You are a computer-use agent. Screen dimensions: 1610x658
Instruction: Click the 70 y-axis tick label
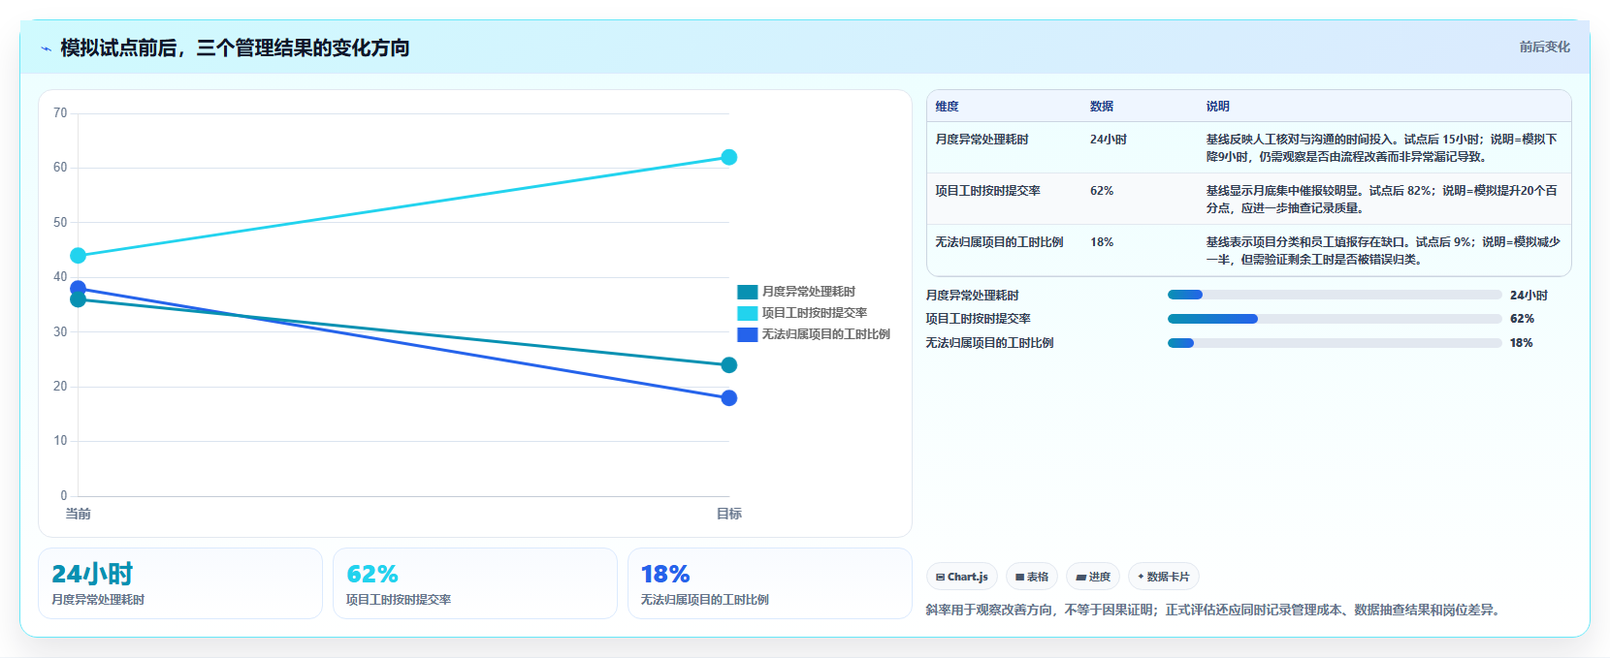click(x=60, y=113)
